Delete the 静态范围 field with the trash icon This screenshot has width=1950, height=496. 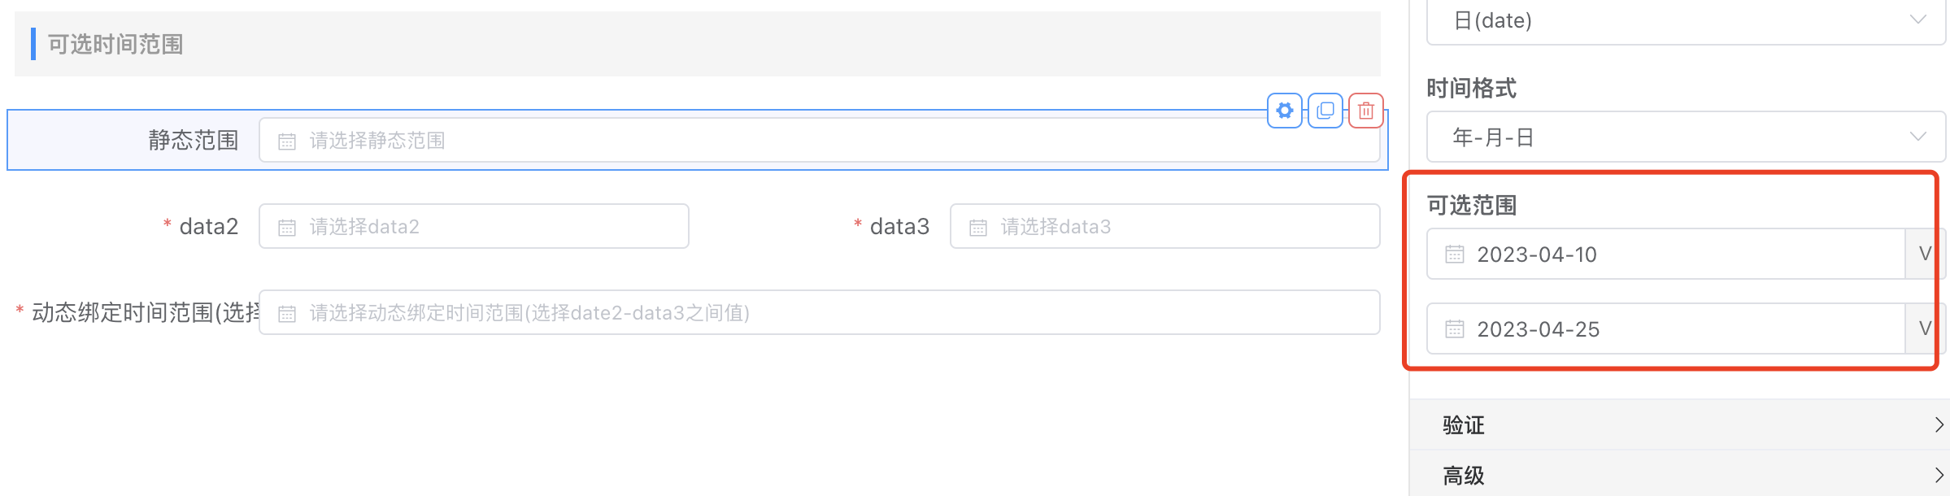click(1366, 111)
